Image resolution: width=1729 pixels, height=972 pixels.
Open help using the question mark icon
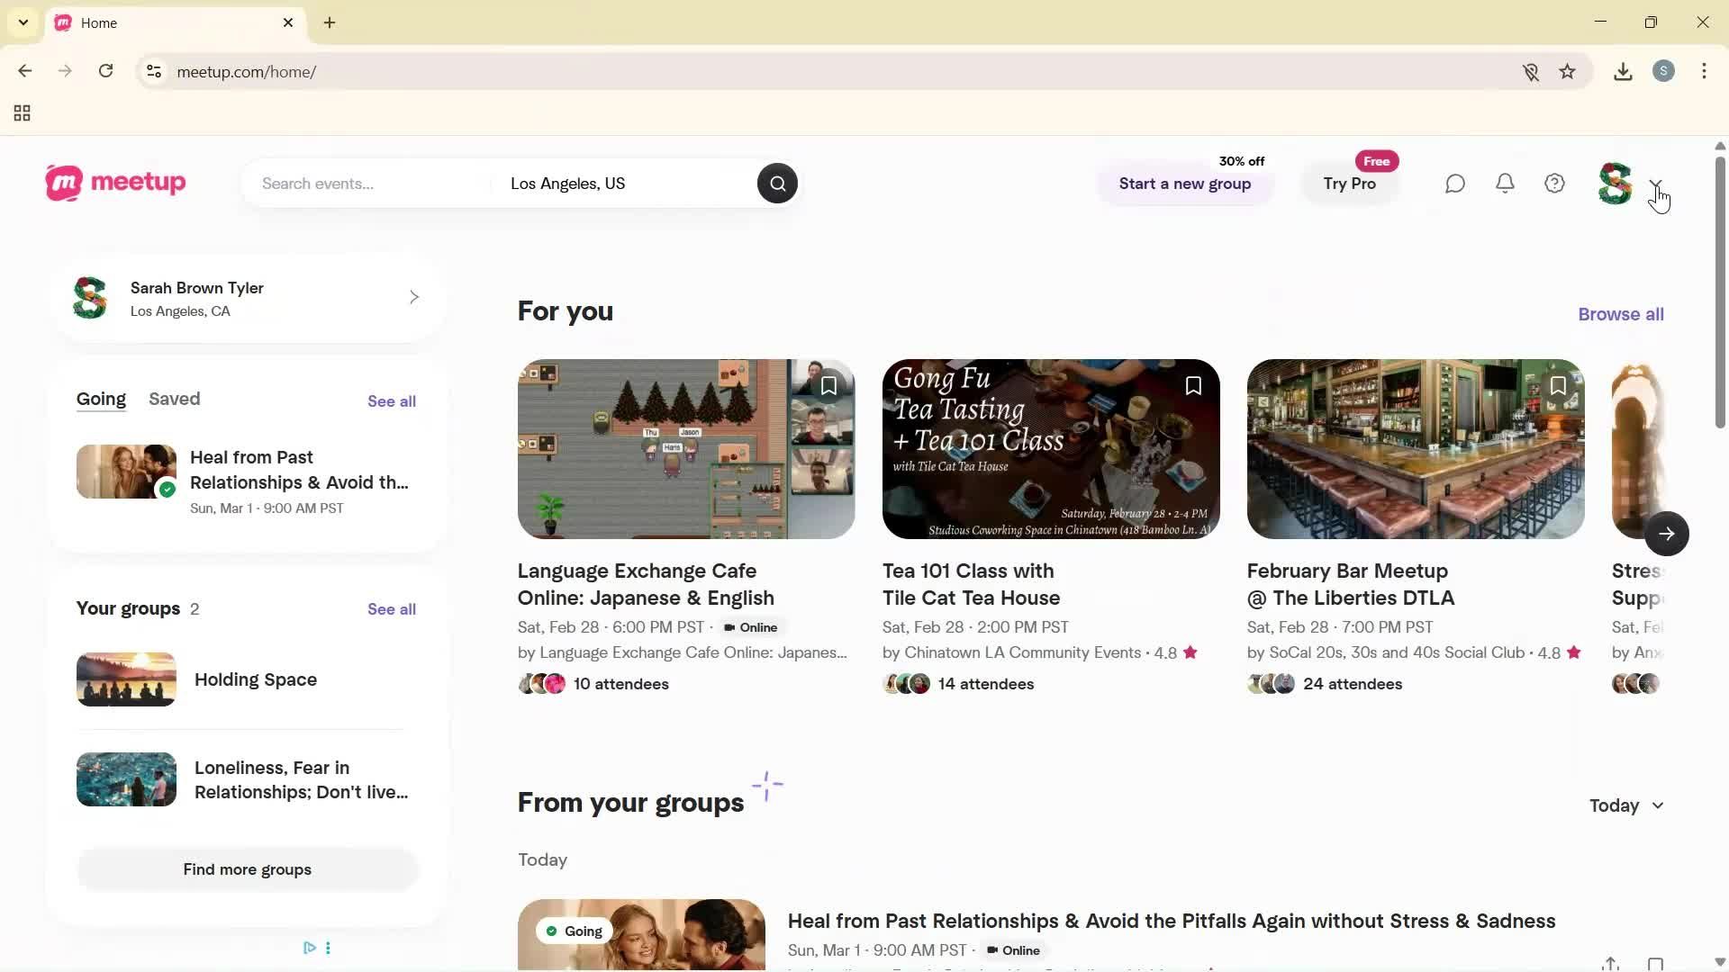pyautogui.click(x=1554, y=183)
